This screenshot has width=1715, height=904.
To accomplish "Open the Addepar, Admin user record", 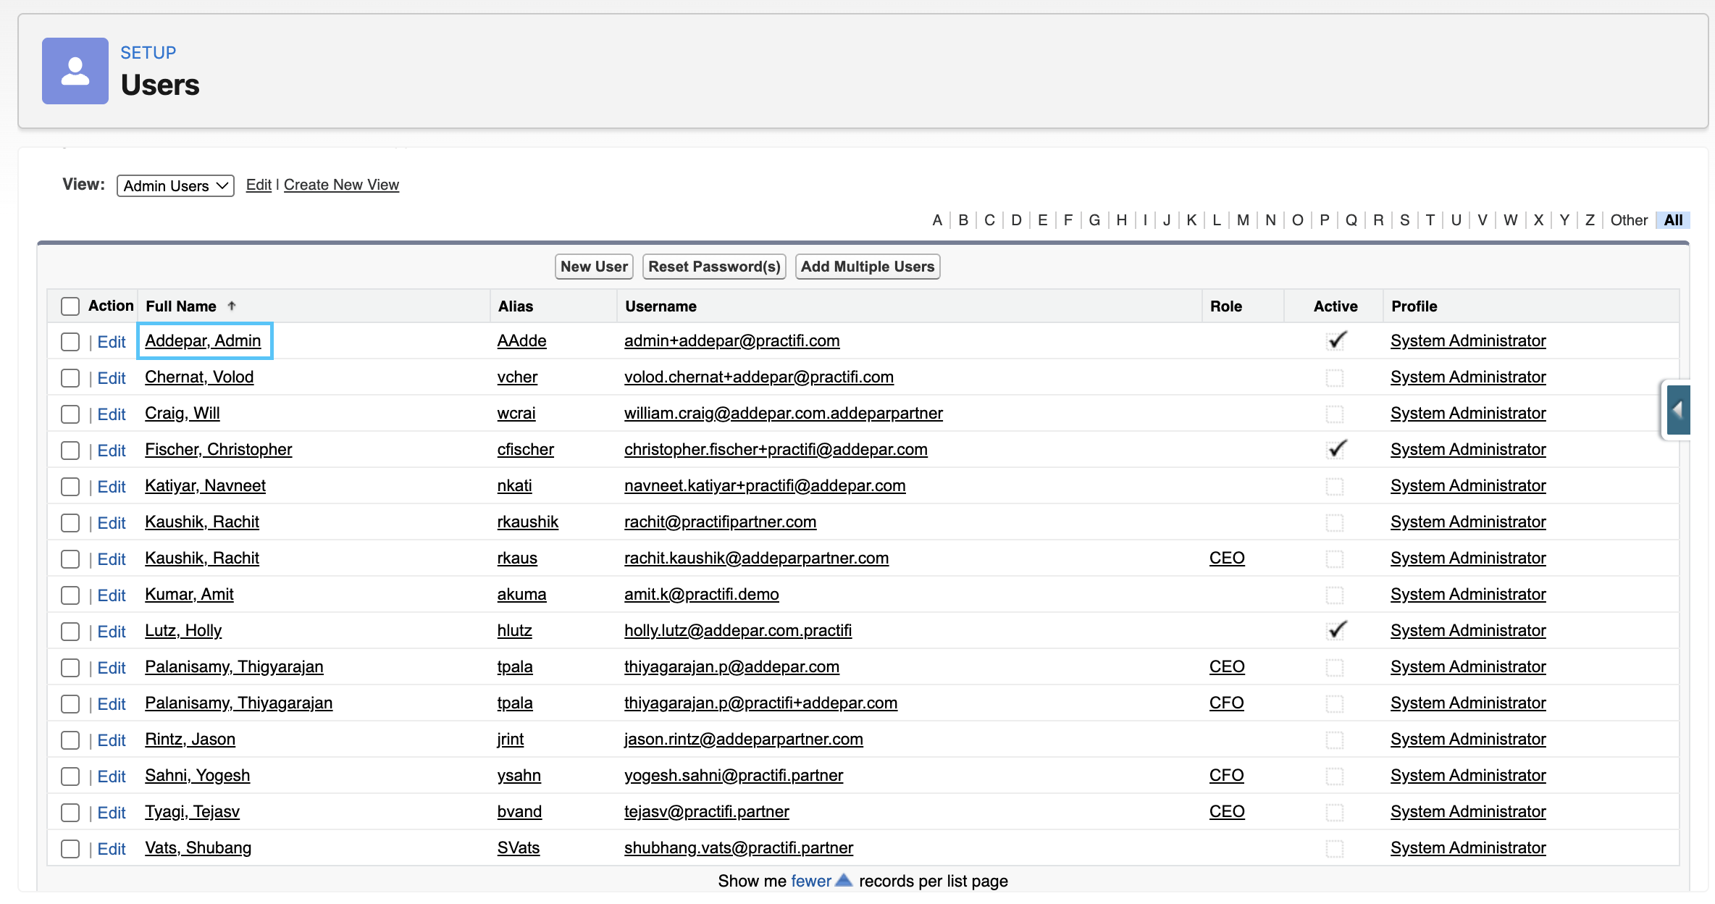I will [x=203, y=340].
